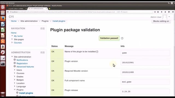This screenshot has height=98, width=175.
Task: Open Ubuntu Software Center dock icon
Action: [3, 41]
